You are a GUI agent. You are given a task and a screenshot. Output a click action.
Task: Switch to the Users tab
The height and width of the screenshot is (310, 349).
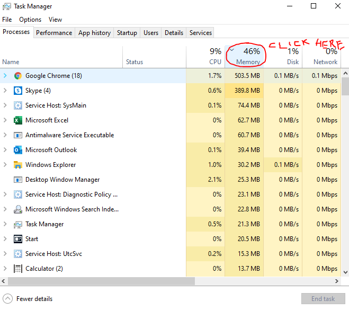[x=151, y=33]
